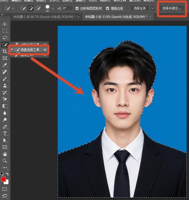Image resolution: width=189 pixels, height=200 pixels.
Task: Click the 选择并遮住 button
Action: [x=172, y=8]
